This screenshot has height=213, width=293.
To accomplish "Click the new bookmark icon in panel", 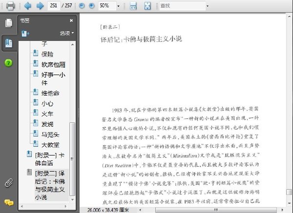I will [25, 34].
